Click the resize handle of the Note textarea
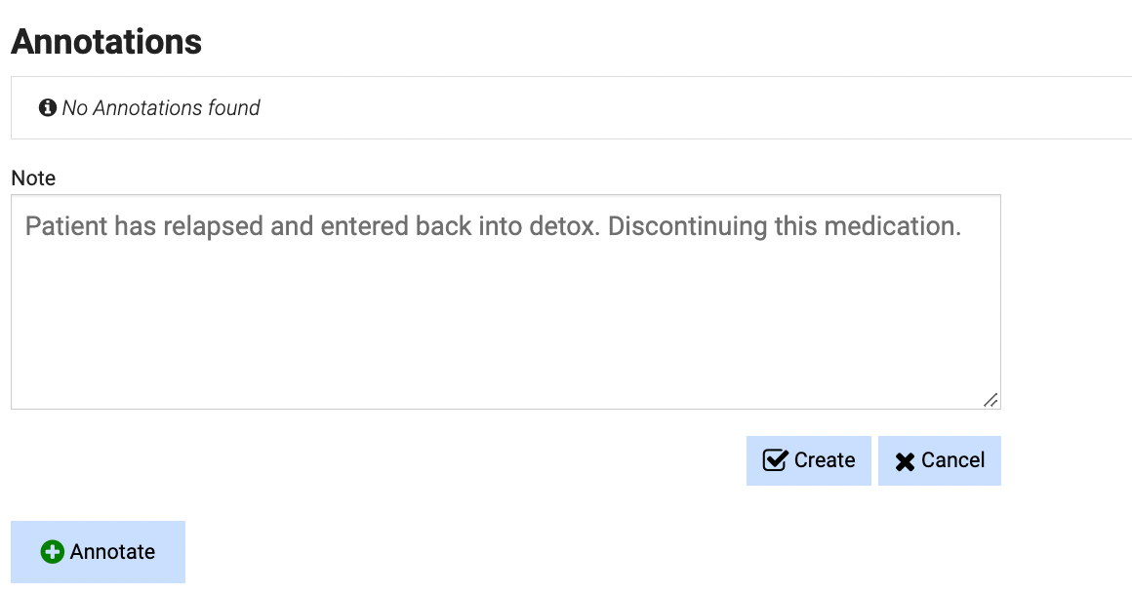The width and height of the screenshot is (1132, 593). click(990, 399)
